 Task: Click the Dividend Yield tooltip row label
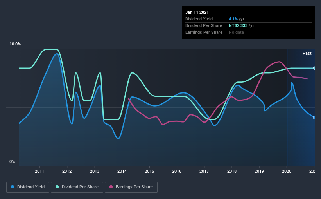point(199,19)
